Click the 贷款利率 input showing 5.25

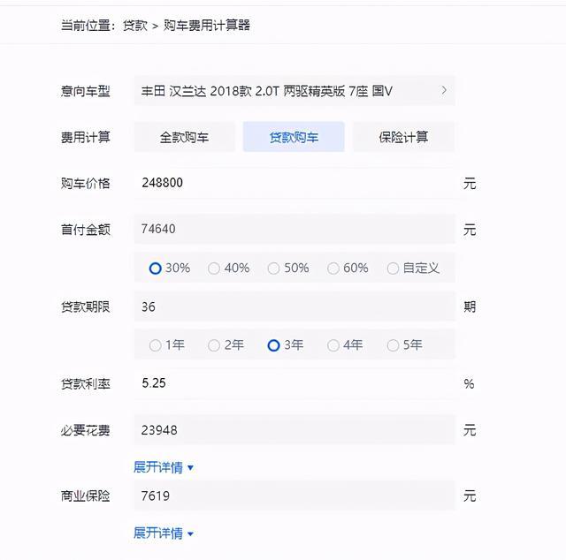pyautogui.click(x=294, y=383)
